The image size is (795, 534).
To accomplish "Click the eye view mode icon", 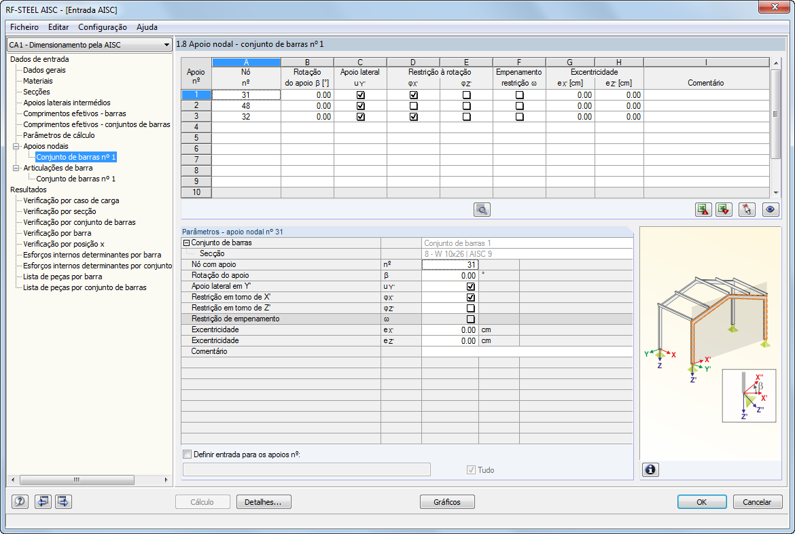I will pyautogui.click(x=771, y=209).
